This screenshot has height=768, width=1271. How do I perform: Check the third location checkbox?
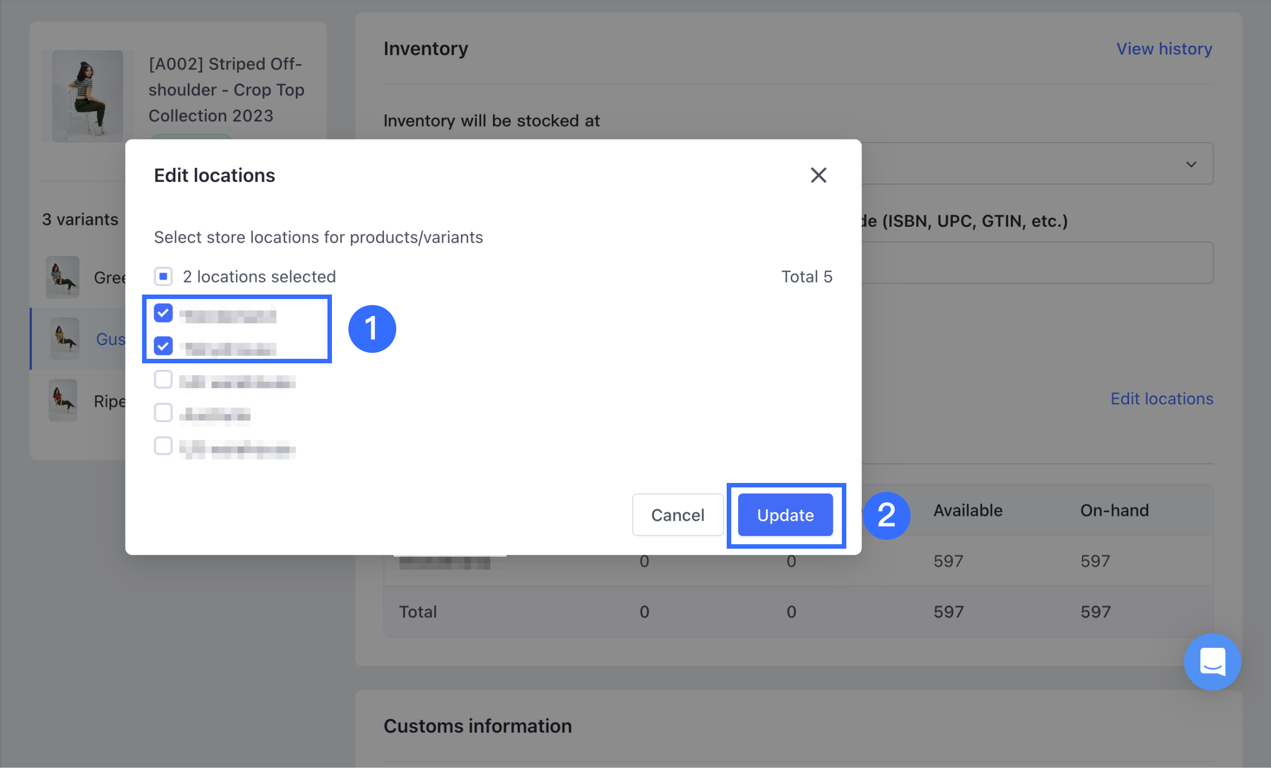click(x=163, y=380)
